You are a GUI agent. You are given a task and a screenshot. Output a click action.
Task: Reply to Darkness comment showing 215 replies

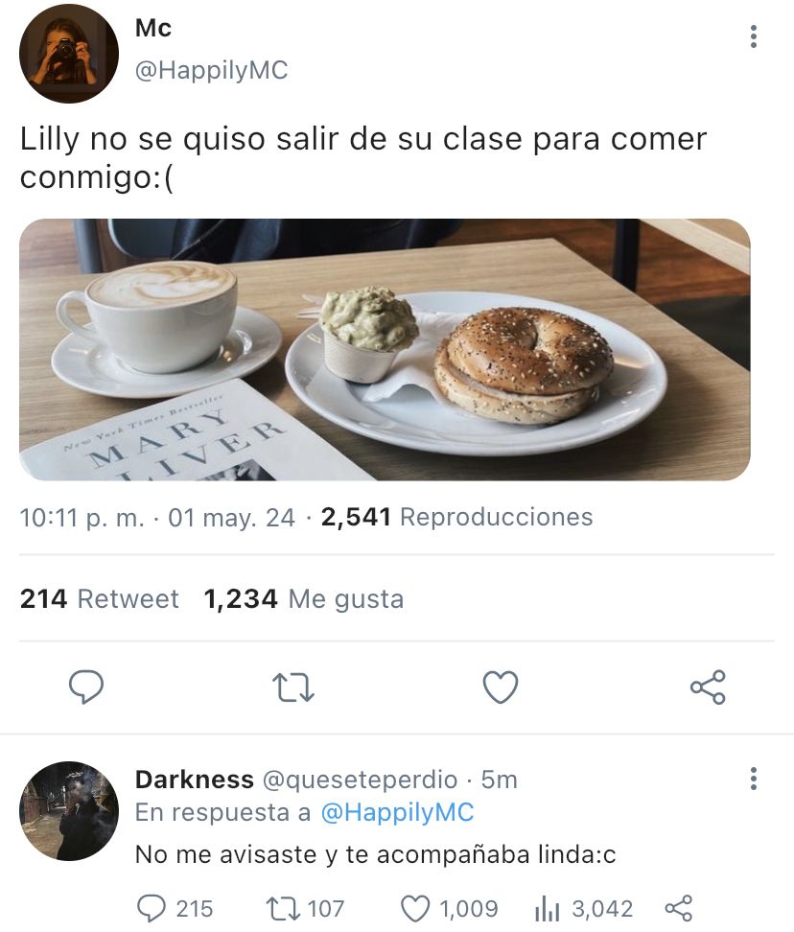click(175, 909)
